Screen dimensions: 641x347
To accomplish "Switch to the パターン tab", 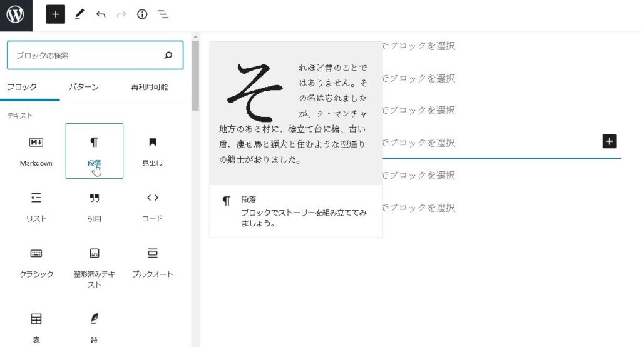I will coord(83,87).
